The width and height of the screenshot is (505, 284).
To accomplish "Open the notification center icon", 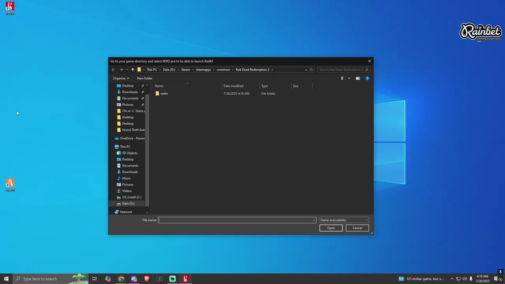I will (496, 279).
